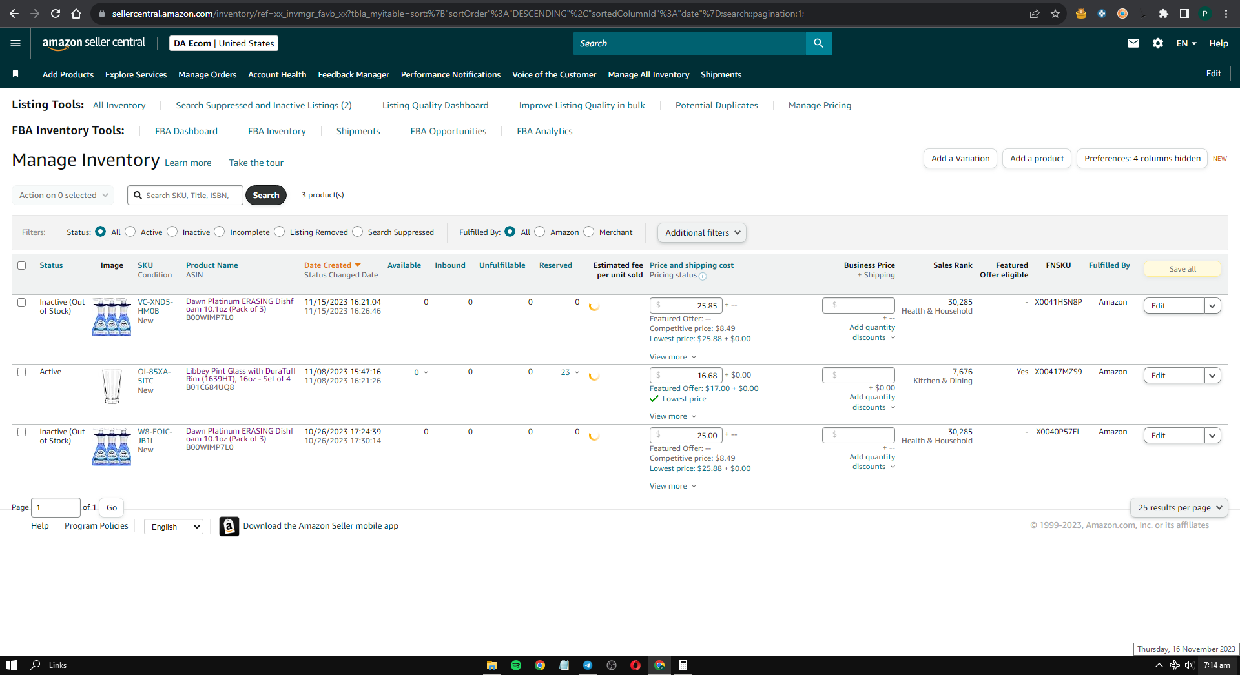Image resolution: width=1240 pixels, height=675 pixels.
Task: Click the Amazon Seller mobile app icon
Action: tap(229, 527)
